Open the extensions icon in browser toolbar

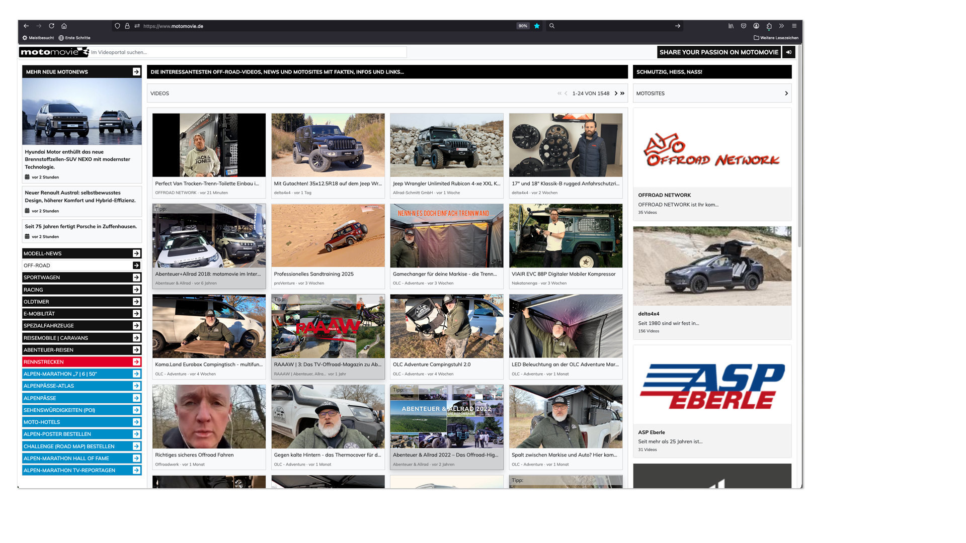769,26
